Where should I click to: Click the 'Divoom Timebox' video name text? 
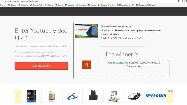pyautogui.click(x=110, y=34)
